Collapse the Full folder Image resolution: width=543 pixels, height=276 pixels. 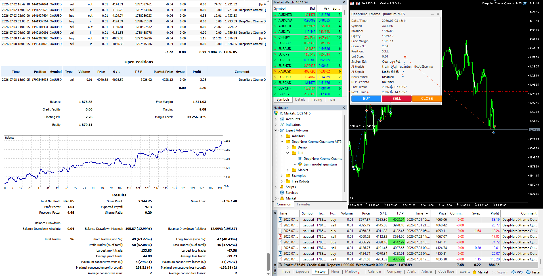coord(288,153)
